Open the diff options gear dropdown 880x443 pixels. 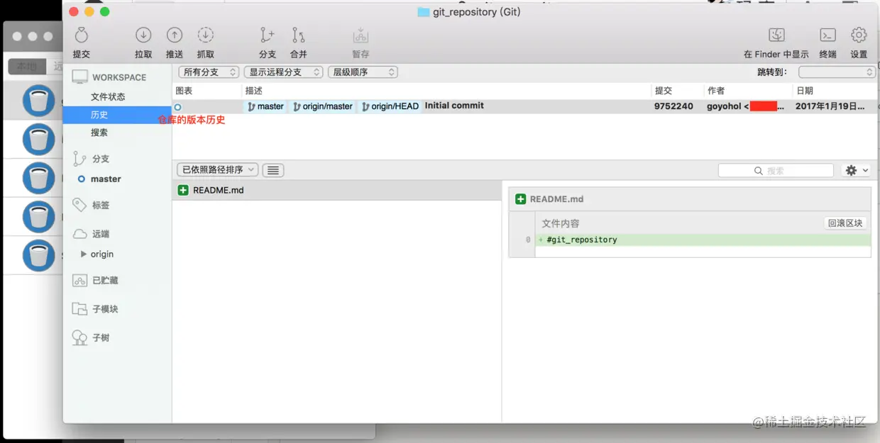855,170
